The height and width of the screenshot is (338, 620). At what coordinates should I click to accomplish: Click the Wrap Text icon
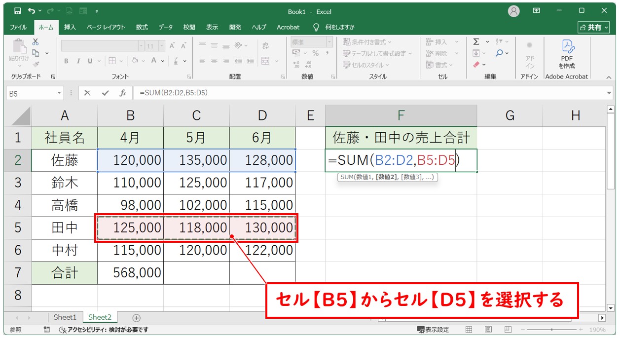[x=266, y=45]
